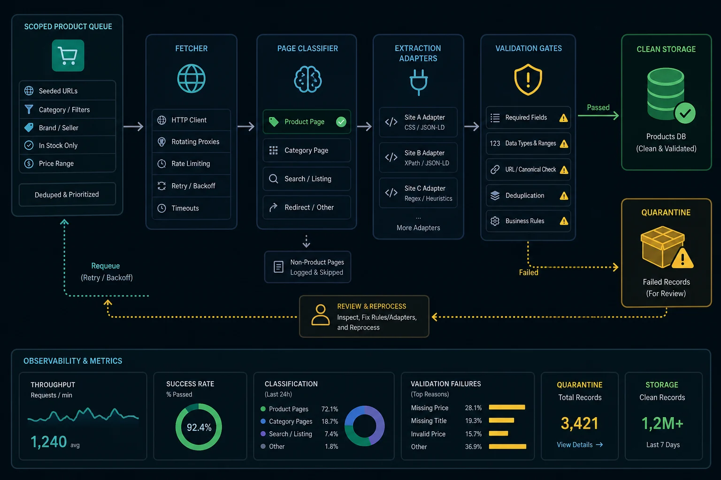Image resolution: width=721 pixels, height=480 pixels.
Task: Click the Quarantine box warning icon
Action: (x=667, y=247)
